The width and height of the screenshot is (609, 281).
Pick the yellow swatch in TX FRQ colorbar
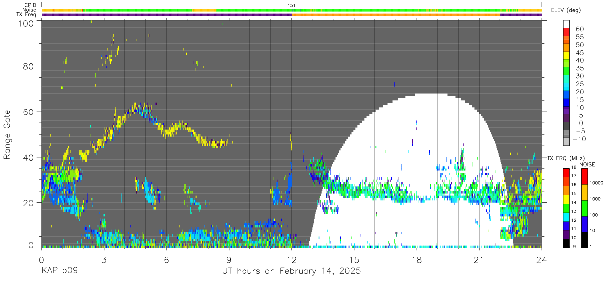[566, 198]
